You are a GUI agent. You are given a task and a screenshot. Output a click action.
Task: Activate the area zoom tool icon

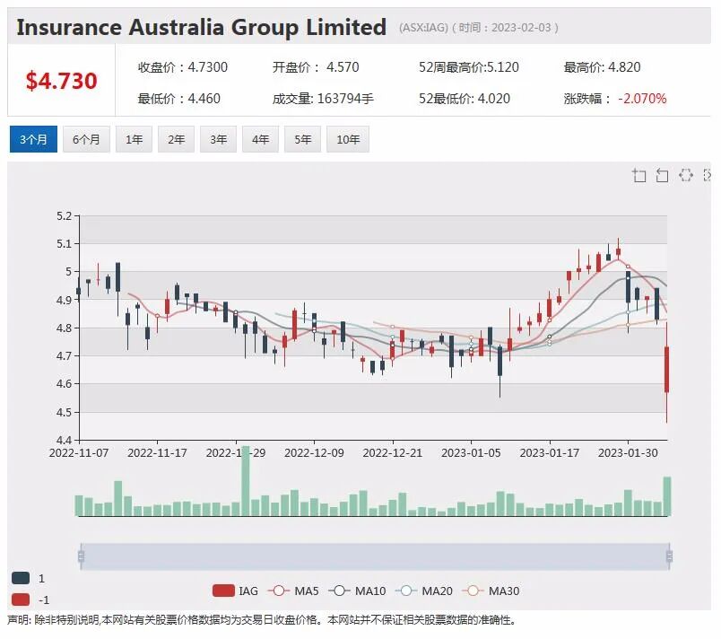coord(639,175)
